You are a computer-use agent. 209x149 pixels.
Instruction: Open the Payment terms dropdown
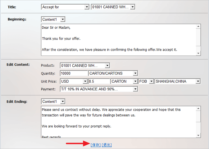point(99,89)
